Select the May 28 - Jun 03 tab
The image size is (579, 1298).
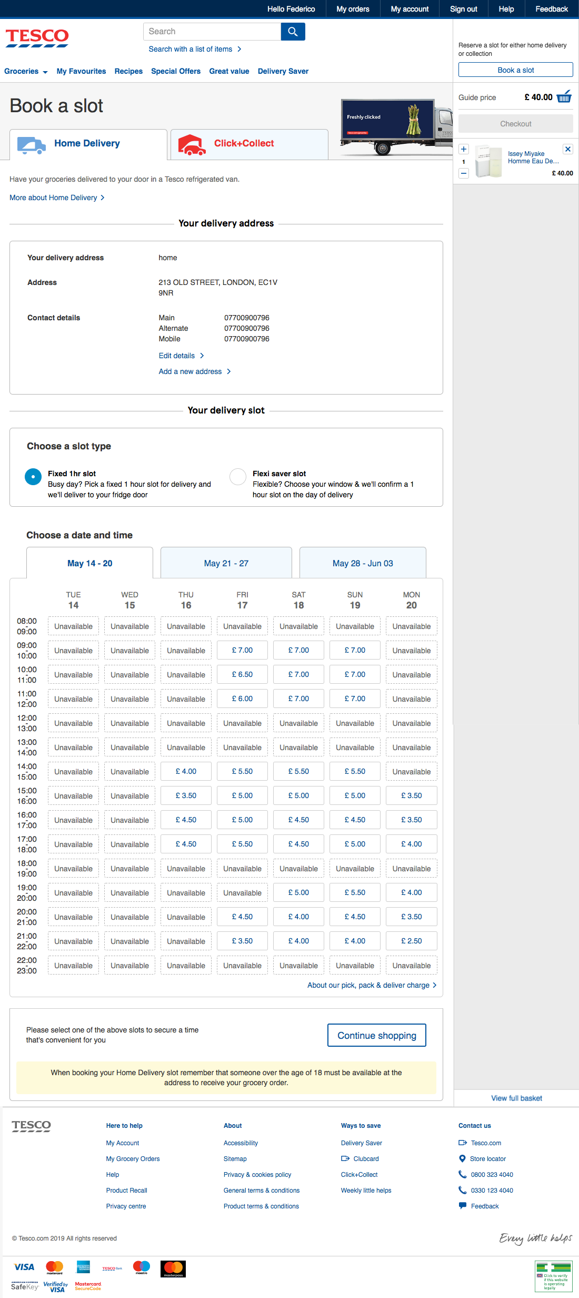coord(363,563)
